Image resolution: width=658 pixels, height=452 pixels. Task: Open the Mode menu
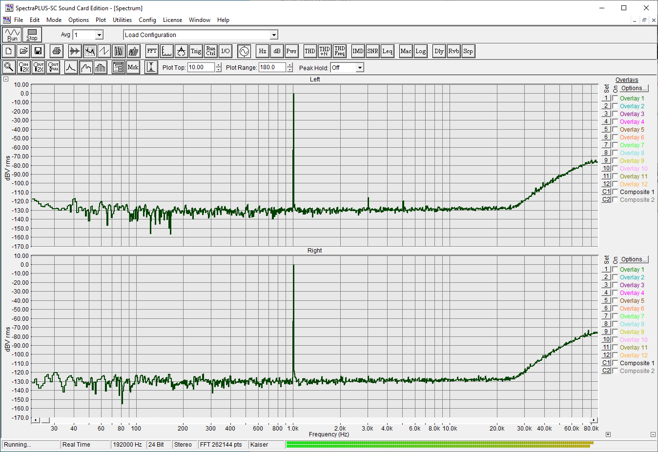pyautogui.click(x=54, y=20)
